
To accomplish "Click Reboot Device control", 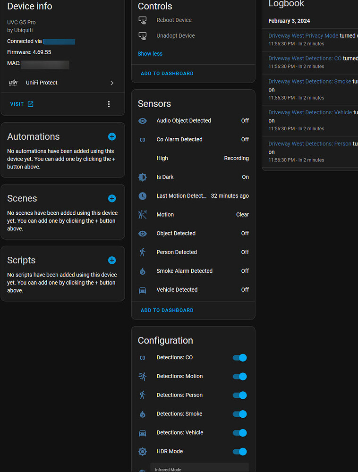I will [x=174, y=20].
